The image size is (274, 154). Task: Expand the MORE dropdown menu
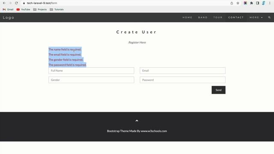pos(256,18)
